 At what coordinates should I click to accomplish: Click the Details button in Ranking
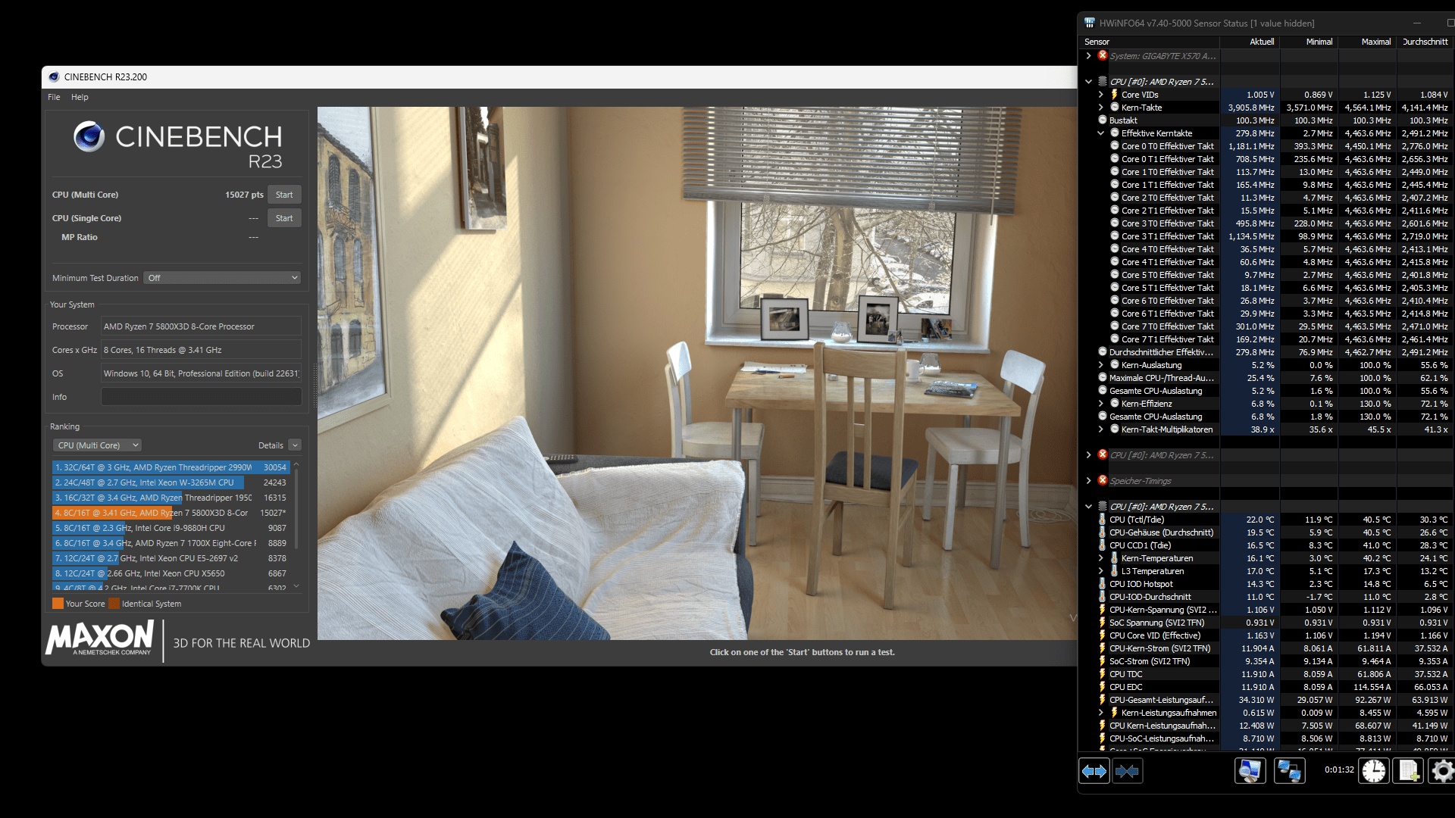pyautogui.click(x=271, y=445)
